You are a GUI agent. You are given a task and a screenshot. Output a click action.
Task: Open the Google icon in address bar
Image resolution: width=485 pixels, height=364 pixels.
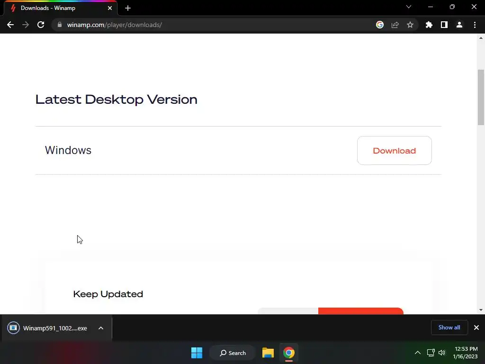click(x=380, y=25)
